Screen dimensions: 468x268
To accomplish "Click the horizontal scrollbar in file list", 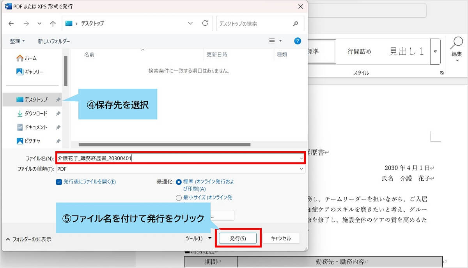I will (164, 145).
